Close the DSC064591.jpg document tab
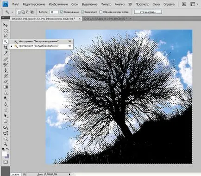201x176 pixels. coord(79,19)
